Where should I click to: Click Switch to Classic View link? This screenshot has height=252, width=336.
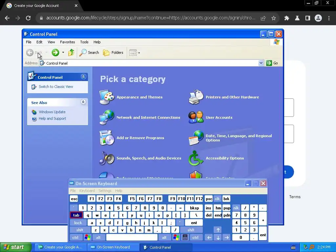[56, 87]
